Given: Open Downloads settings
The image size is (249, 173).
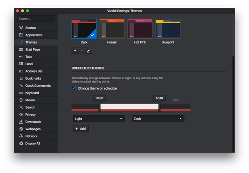Looking at the screenshot, I should click(x=36, y=122).
